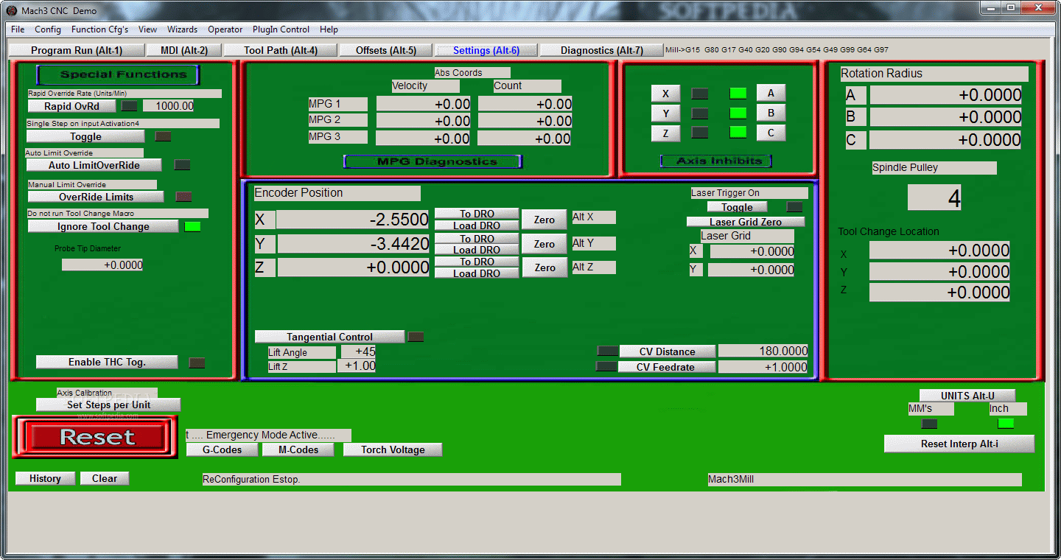Image resolution: width=1061 pixels, height=560 pixels.
Task: Click the Rapid Override Rate 1000.00 field
Action: (x=169, y=106)
